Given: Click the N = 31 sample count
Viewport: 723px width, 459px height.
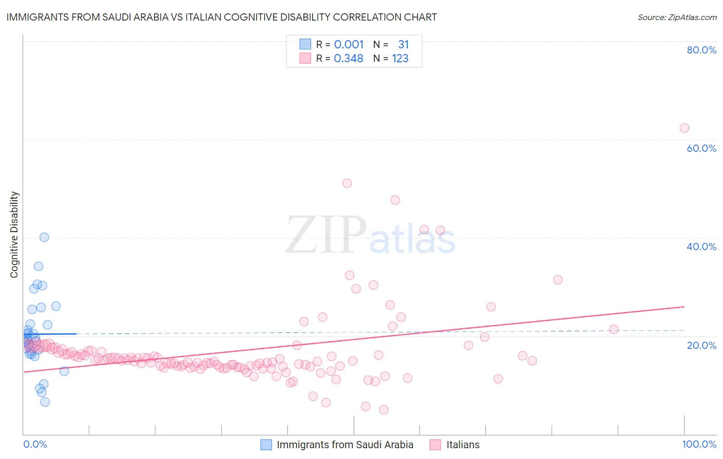Looking at the screenshot, I should [x=391, y=44].
